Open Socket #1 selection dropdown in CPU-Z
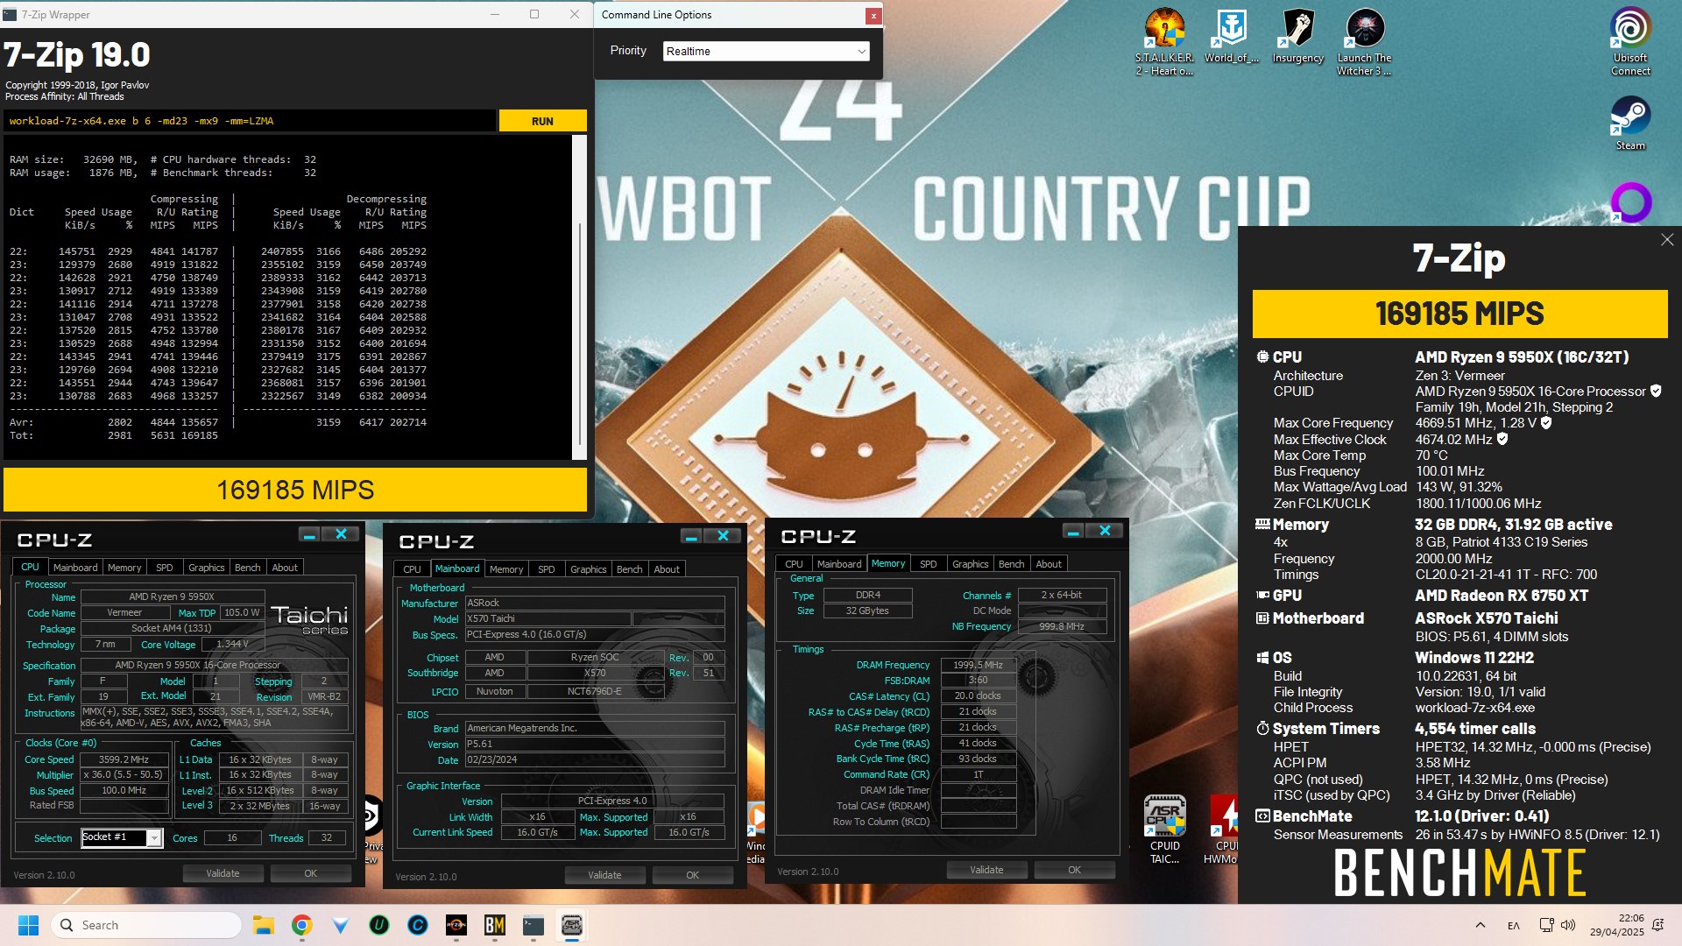Screen dimensions: 1682x946 (122, 837)
